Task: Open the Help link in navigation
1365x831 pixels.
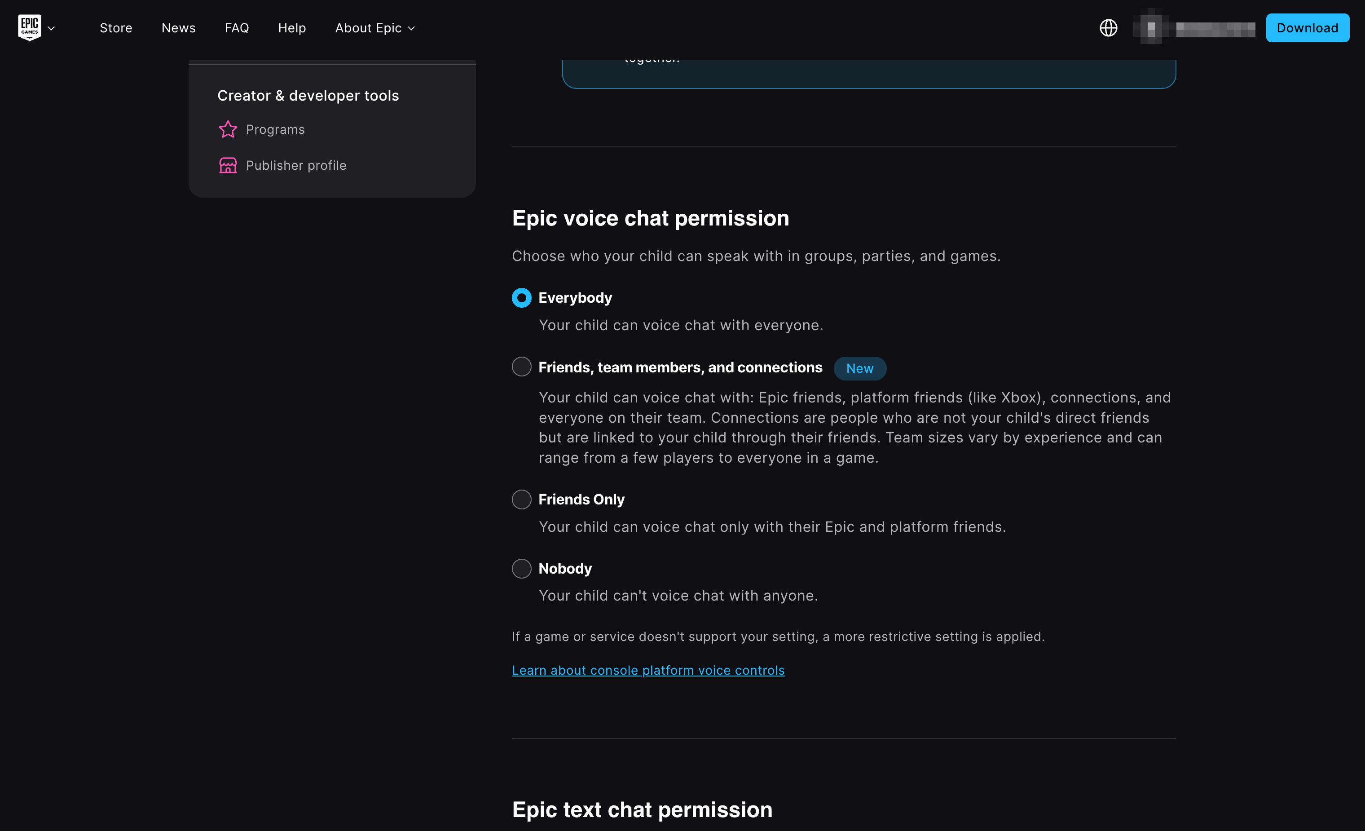Action: coord(292,28)
